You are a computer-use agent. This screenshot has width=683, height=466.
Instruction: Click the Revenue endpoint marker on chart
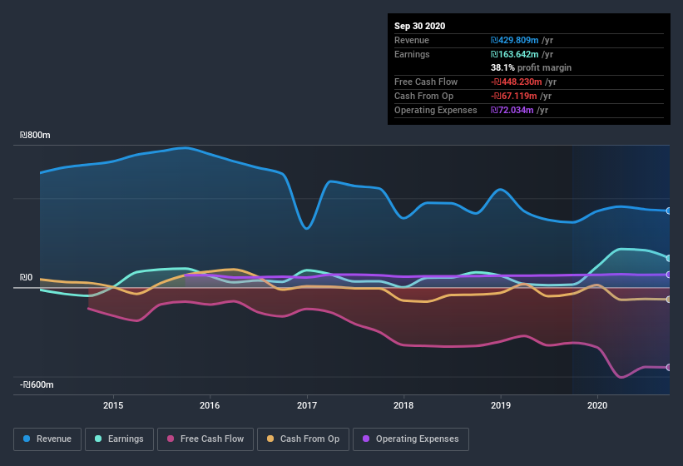[669, 211]
